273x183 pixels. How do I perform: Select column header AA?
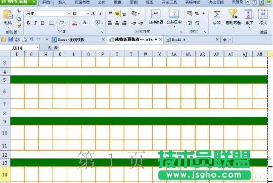point(174,55)
